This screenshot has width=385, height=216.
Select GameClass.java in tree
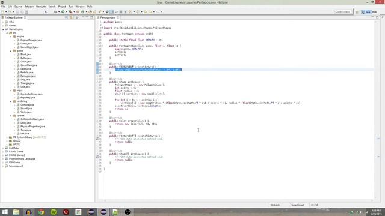pyautogui.click(x=29, y=65)
